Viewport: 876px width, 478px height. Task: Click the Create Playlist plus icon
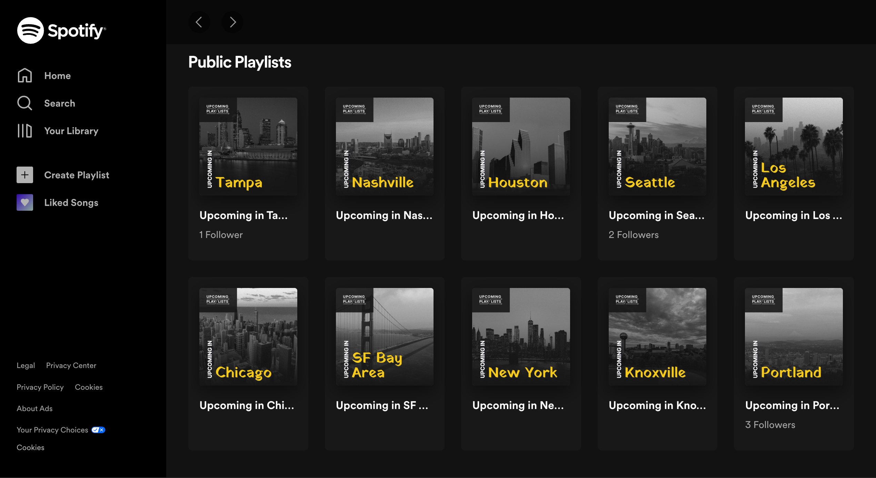(x=25, y=175)
